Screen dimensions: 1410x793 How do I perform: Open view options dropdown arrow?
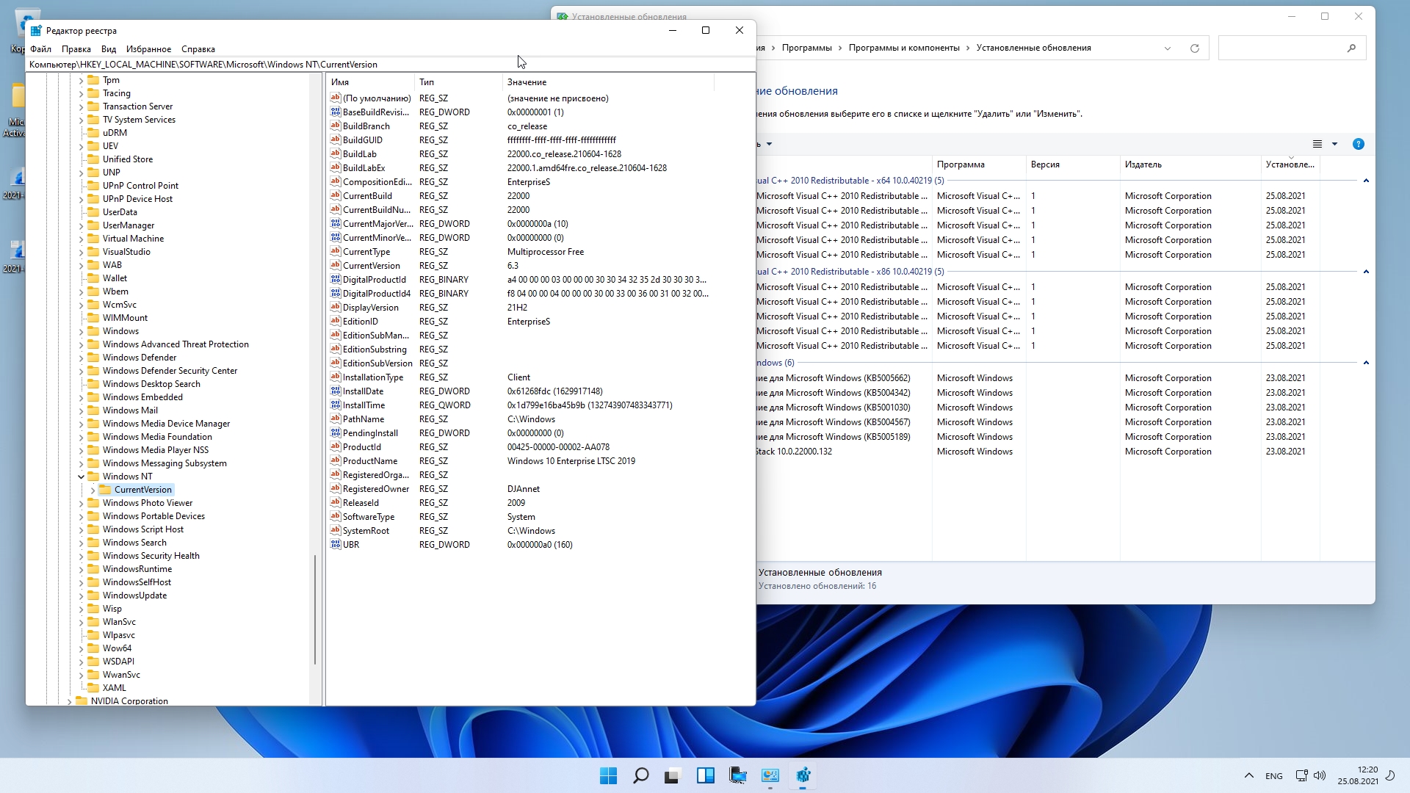tap(1334, 144)
